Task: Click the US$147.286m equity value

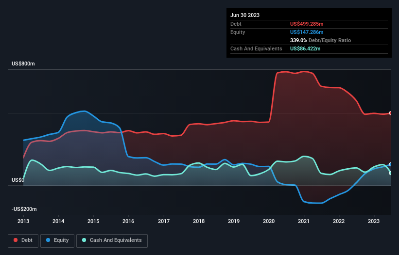Action: [x=307, y=32]
